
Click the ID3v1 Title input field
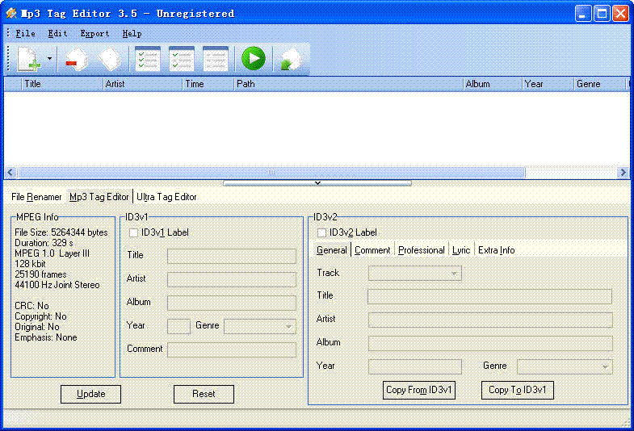tap(232, 256)
